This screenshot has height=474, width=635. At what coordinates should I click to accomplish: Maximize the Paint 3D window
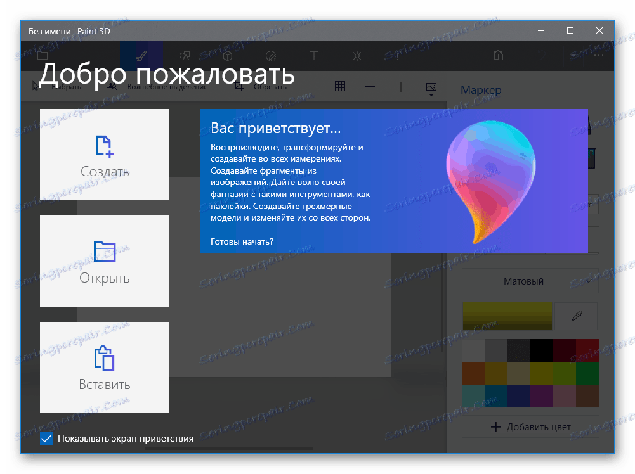pos(570,31)
